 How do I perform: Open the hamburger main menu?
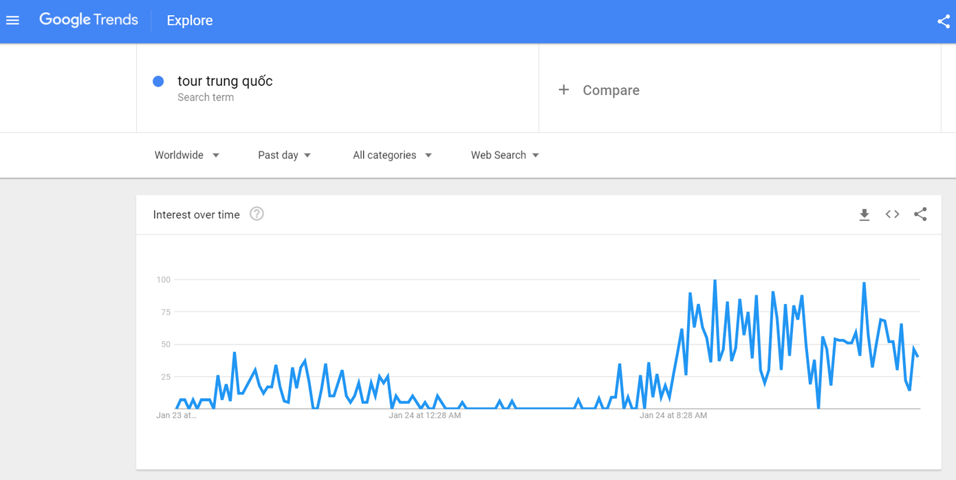(x=12, y=21)
